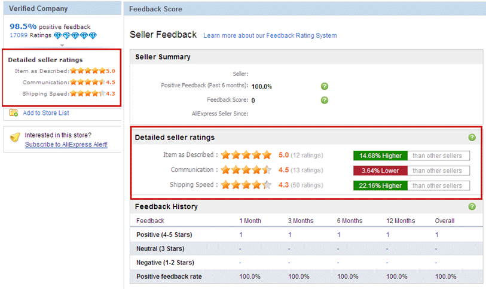
Task: Click the Feedback column header
Action: click(150, 221)
